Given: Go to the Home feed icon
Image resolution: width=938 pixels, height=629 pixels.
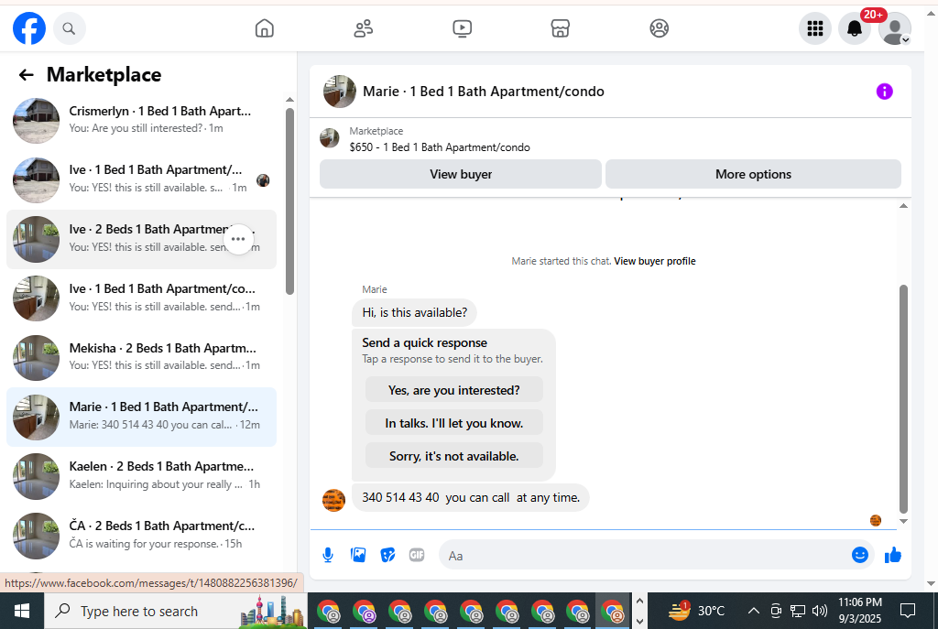Looking at the screenshot, I should (265, 28).
